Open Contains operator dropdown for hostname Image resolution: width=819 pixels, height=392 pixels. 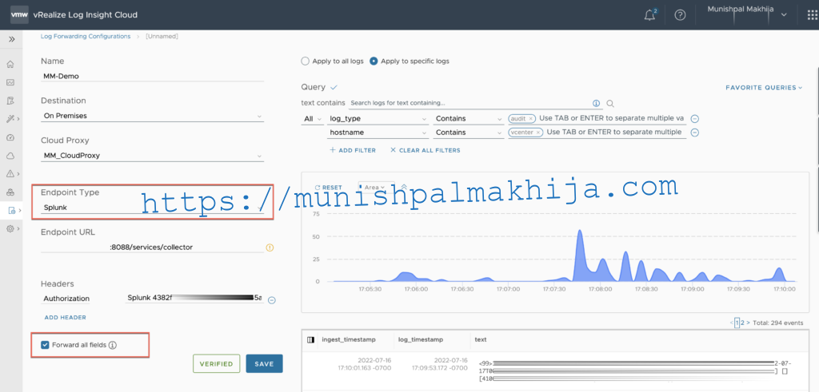(x=468, y=133)
